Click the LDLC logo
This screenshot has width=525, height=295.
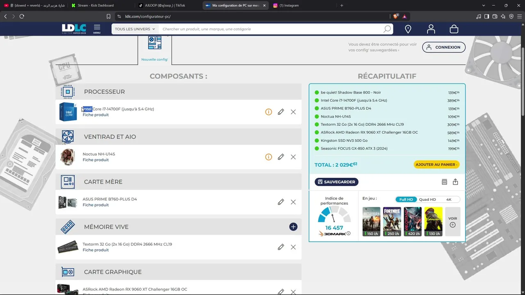74,29
